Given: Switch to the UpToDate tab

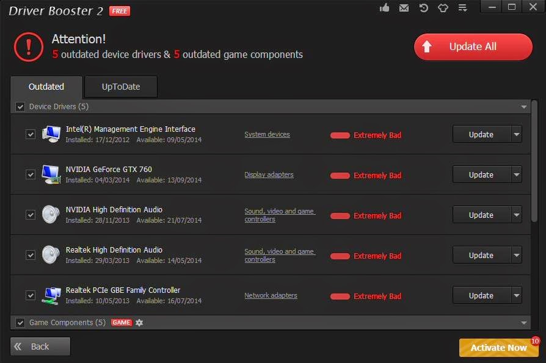Looking at the screenshot, I should pyautogui.click(x=121, y=87).
